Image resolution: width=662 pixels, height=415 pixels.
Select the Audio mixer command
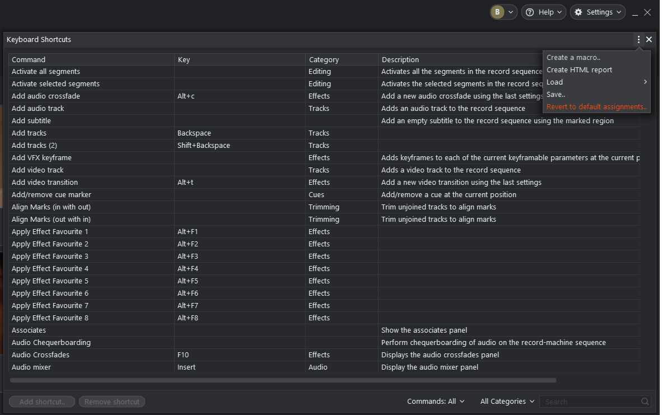31,367
